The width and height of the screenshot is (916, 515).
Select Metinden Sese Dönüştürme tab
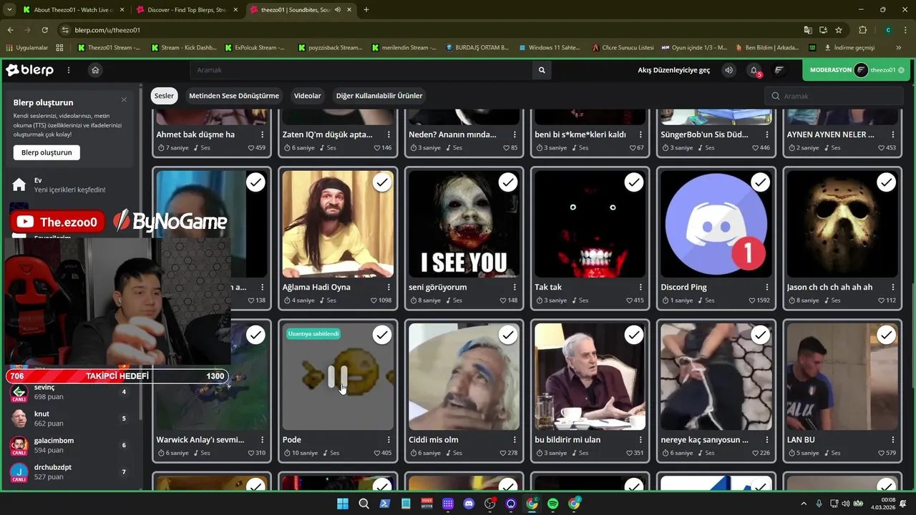click(x=234, y=96)
